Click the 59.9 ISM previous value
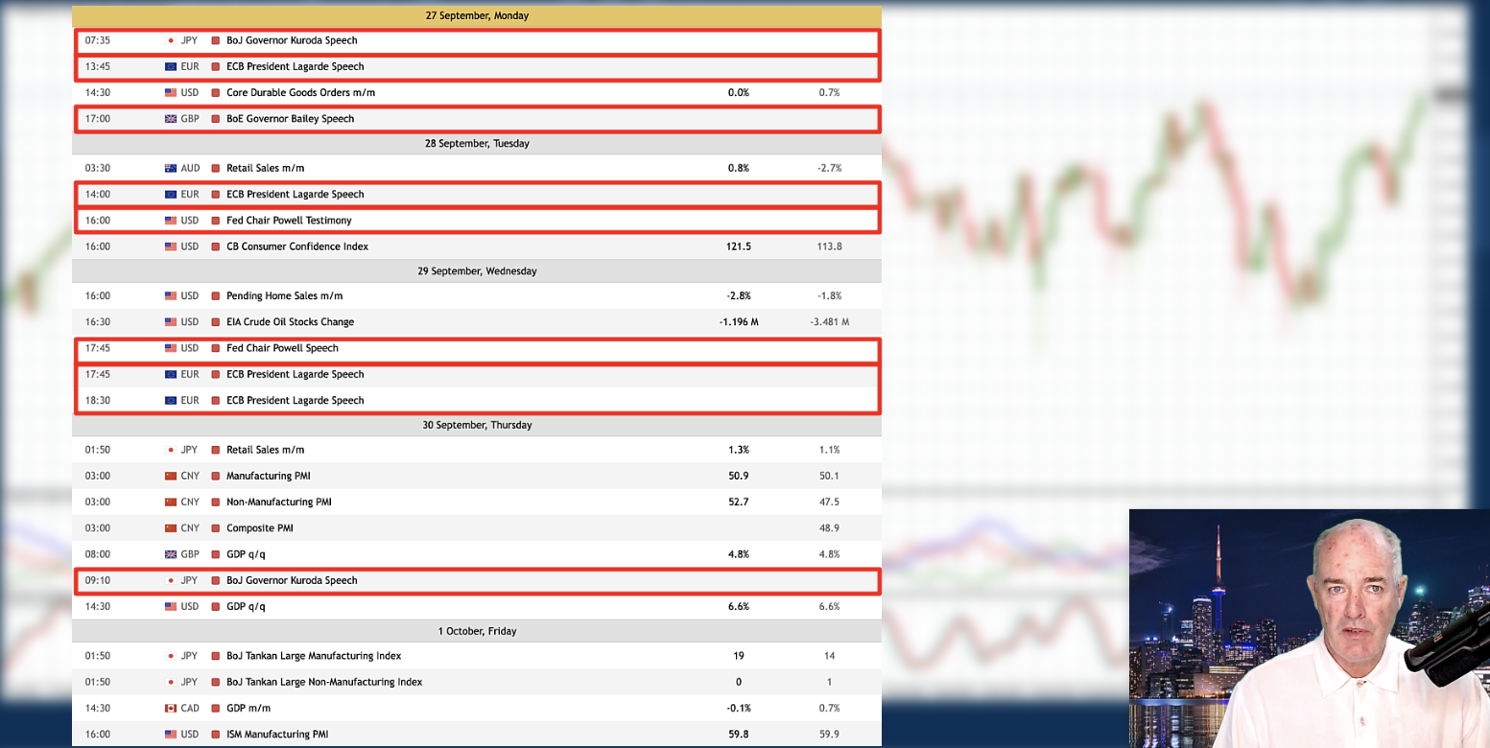1490x748 pixels. 829,735
